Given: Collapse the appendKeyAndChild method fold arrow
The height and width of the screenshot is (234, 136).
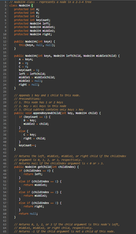Looking at the screenshot, I should pyautogui.click(x=7, y=113).
